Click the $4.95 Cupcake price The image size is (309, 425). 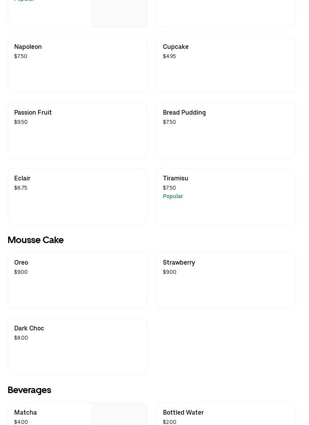tap(169, 56)
